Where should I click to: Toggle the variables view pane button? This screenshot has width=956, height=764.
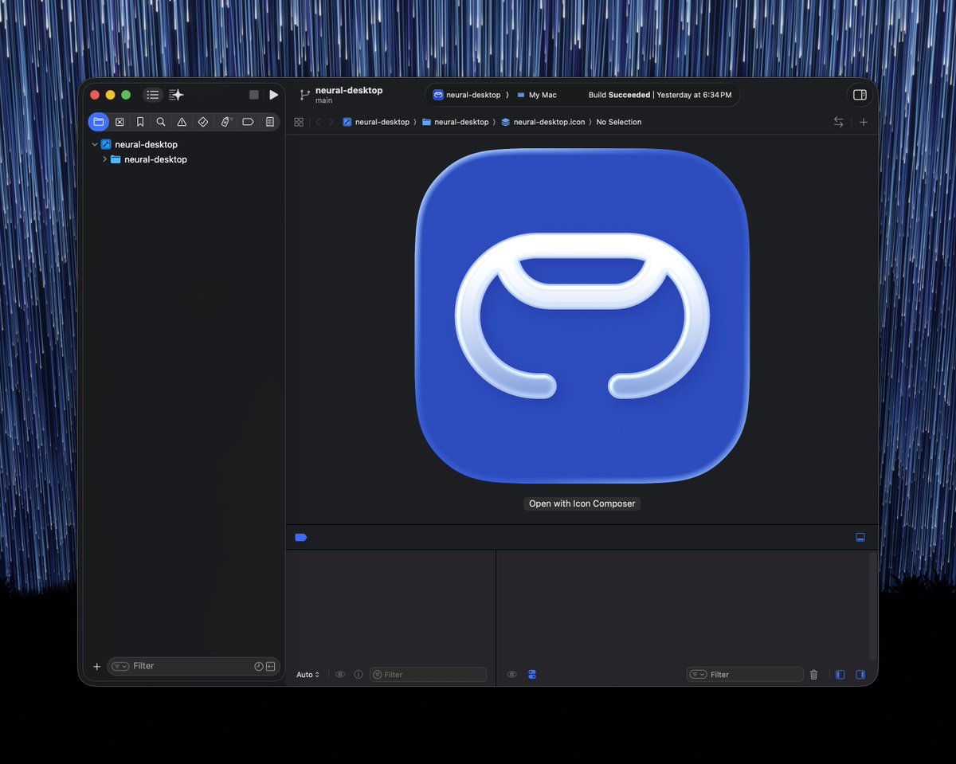click(840, 675)
